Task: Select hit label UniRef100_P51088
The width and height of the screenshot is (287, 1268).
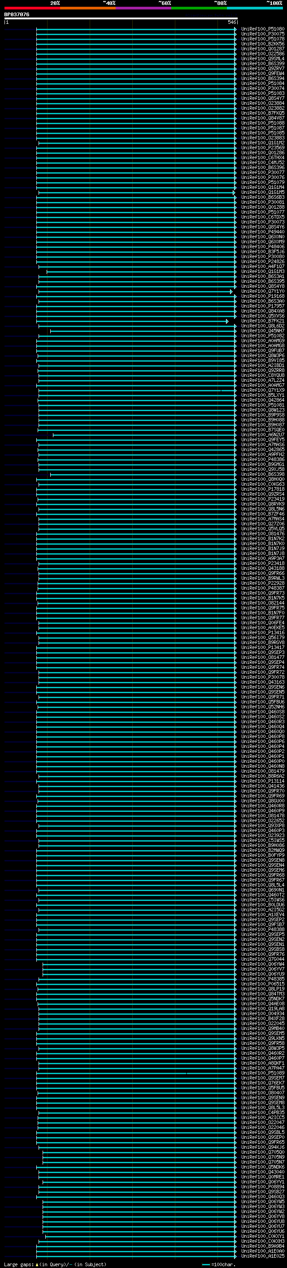Action: coord(262,123)
